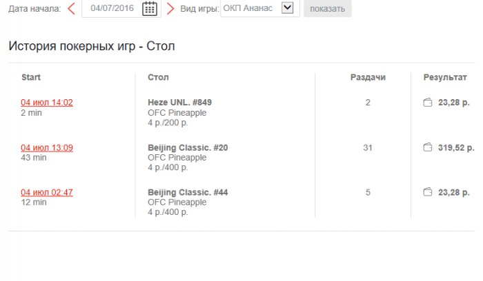
Task: Go to next date with right arrow
Action: click(x=170, y=9)
